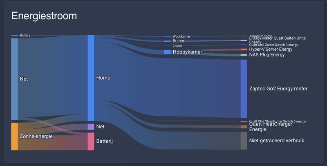This screenshot has height=166, width=327.
Task: Click the Energiestroom card title
Action: [x=44, y=16]
